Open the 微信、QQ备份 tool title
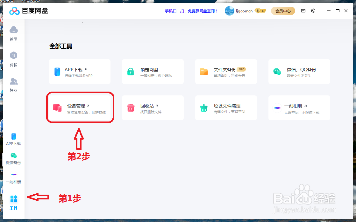This screenshot has width=356, height=222. [x=301, y=70]
